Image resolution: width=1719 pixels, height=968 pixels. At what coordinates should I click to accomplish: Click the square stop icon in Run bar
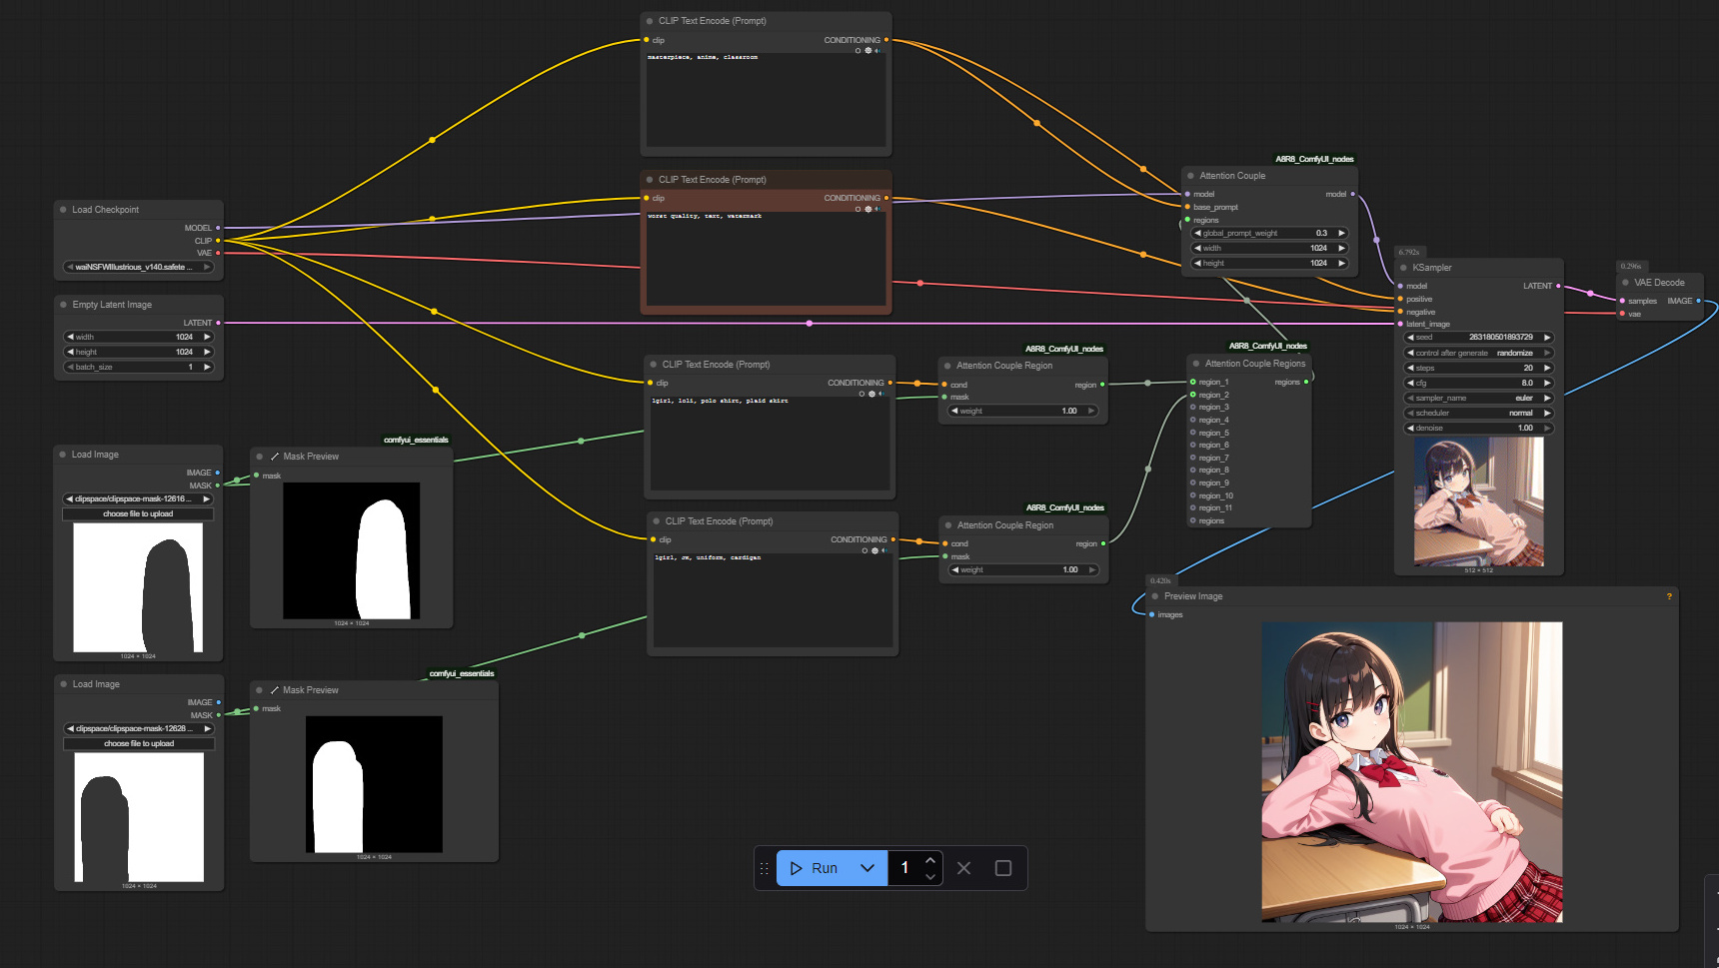coord(1003,868)
